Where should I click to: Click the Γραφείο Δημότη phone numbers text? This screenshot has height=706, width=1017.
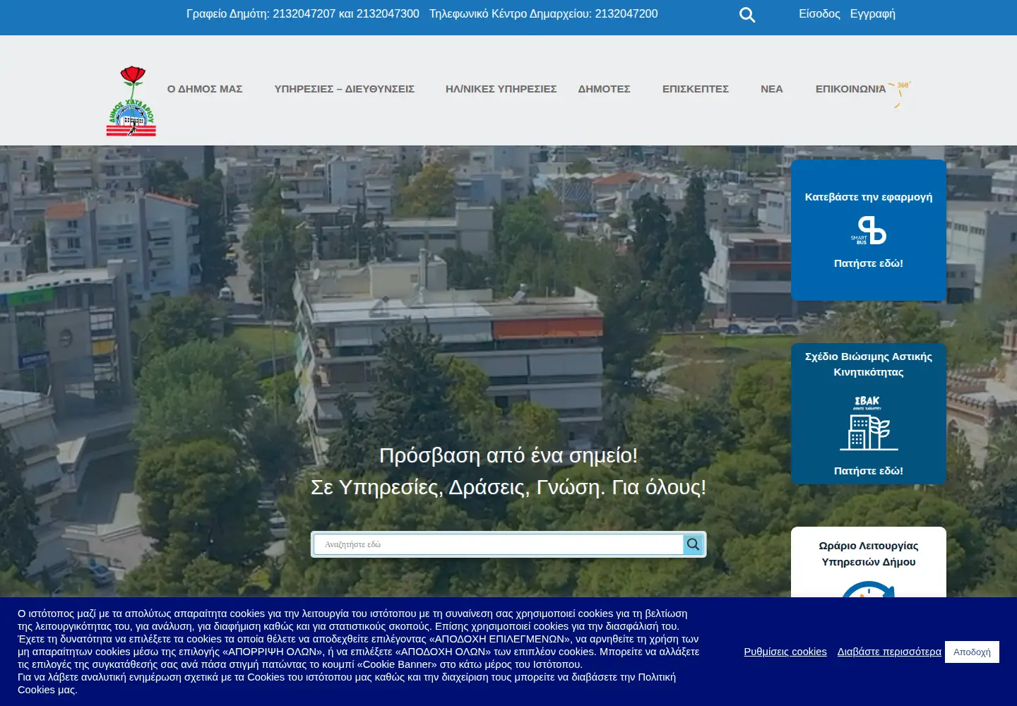tap(303, 14)
